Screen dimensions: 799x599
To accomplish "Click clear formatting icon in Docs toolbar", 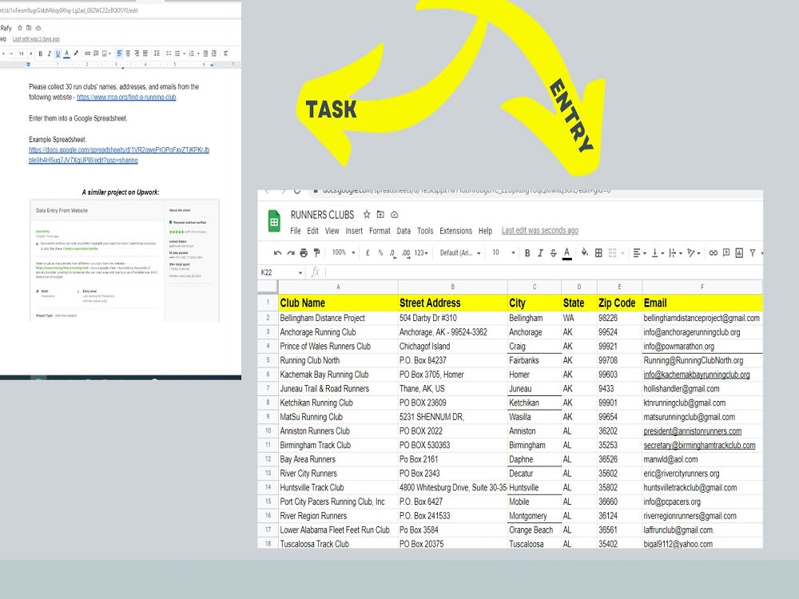I will 226,54.
